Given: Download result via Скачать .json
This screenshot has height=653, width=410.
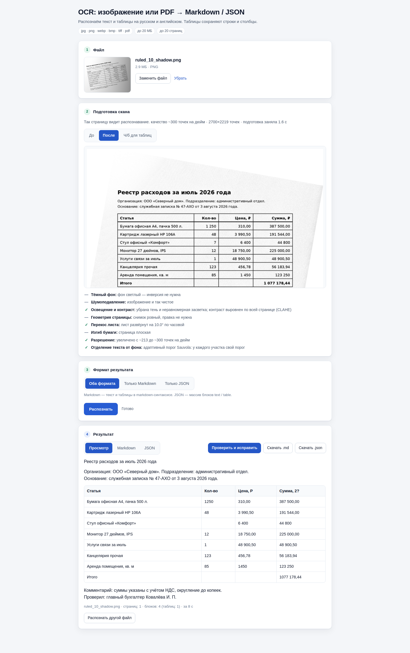Looking at the screenshot, I should 311,448.
